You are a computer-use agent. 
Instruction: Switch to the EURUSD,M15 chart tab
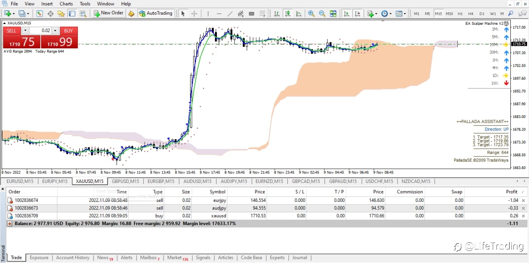[20, 181]
